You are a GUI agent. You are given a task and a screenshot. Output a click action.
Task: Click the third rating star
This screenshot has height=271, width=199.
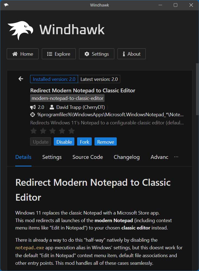click(52, 131)
